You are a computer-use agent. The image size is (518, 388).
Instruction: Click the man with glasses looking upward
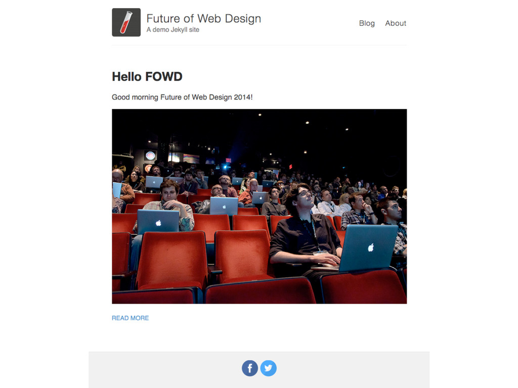306,228
